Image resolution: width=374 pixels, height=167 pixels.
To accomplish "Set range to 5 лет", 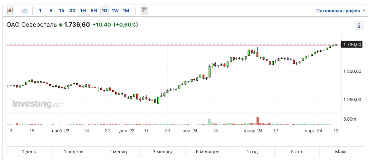I will (x=297, y=152).
